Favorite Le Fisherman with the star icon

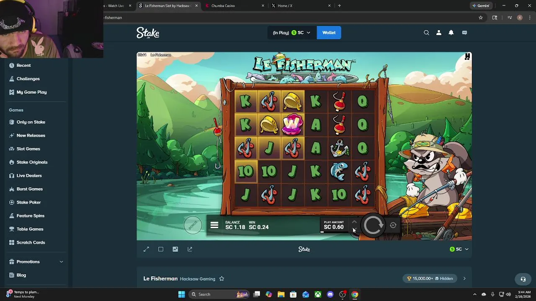click(x=222, y=279)
